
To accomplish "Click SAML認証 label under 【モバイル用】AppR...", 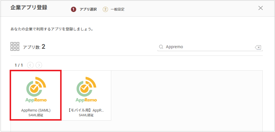I will click(86, 115).
